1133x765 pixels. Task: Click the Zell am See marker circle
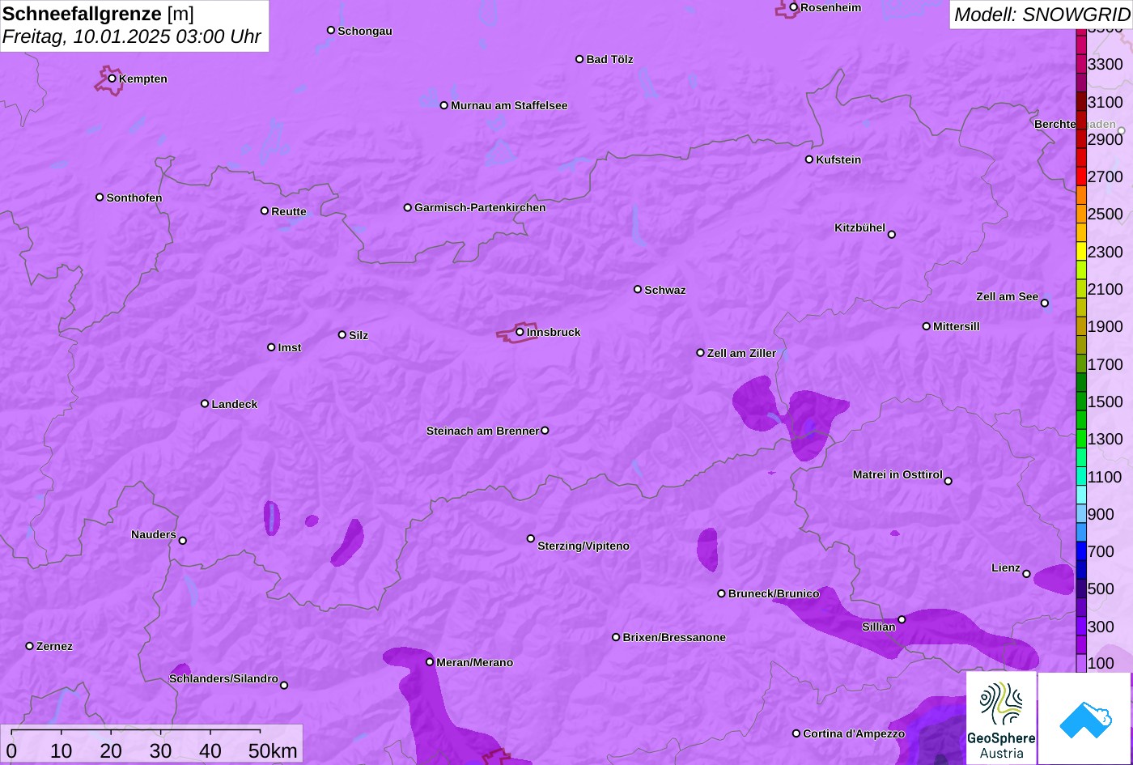1045,304
